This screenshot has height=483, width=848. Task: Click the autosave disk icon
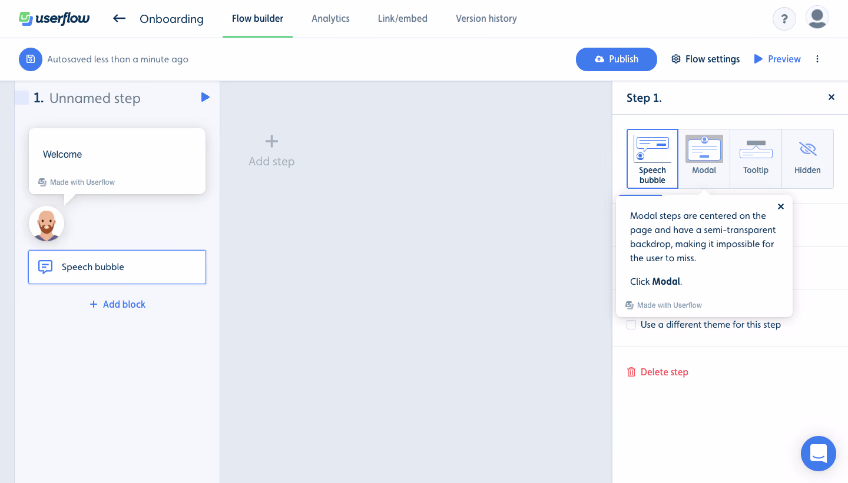31,59
